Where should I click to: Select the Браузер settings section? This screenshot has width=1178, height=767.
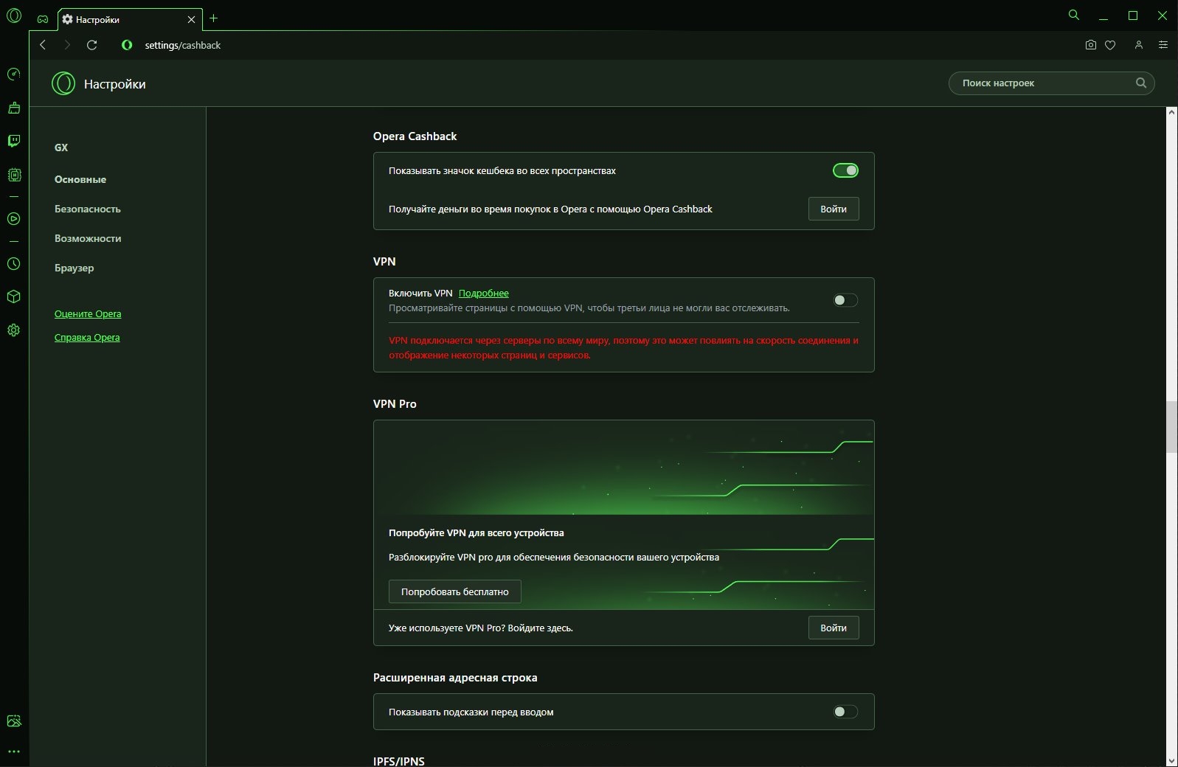click(75, 268)
